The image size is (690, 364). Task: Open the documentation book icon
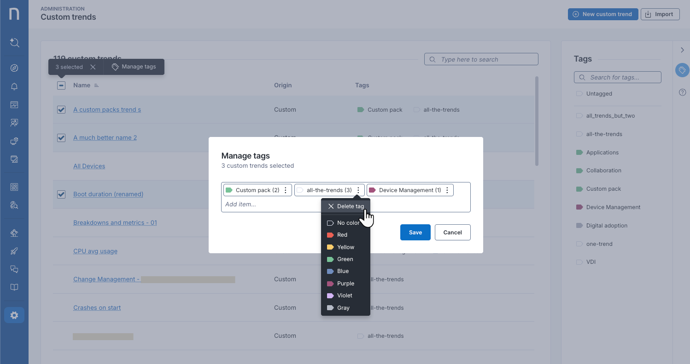14,287
